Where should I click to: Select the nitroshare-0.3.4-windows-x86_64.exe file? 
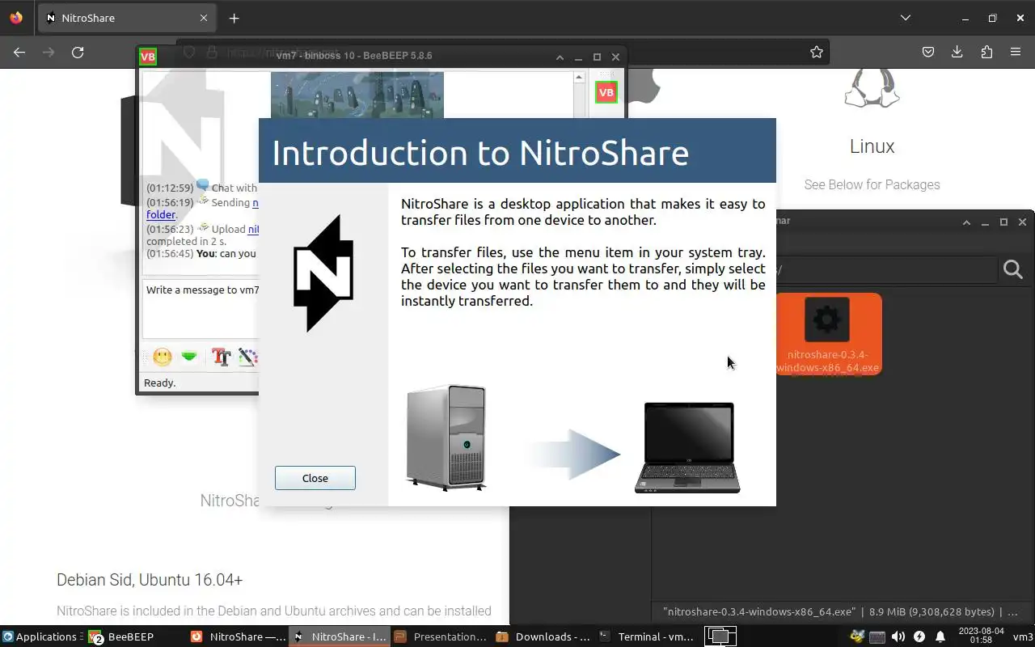click(827, 334)
